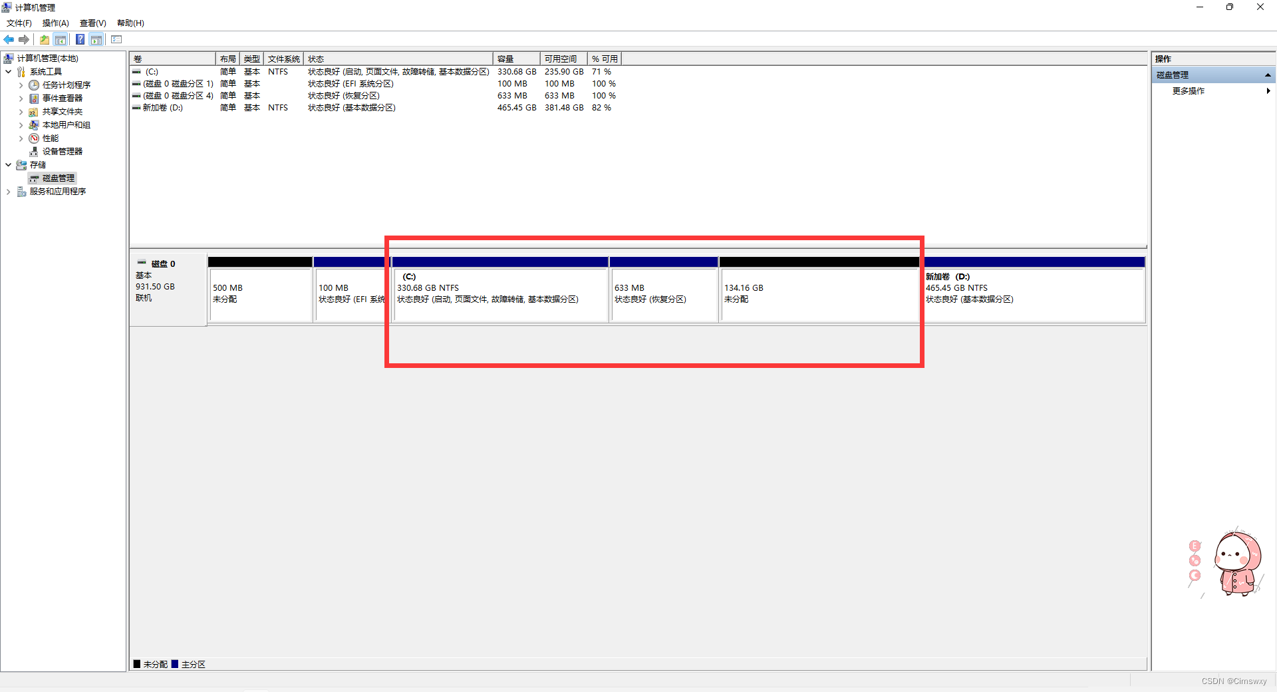Click the 任务计划程序 clock icon
This screenshot has width=1277, height=692.
[x=34, y=85]
